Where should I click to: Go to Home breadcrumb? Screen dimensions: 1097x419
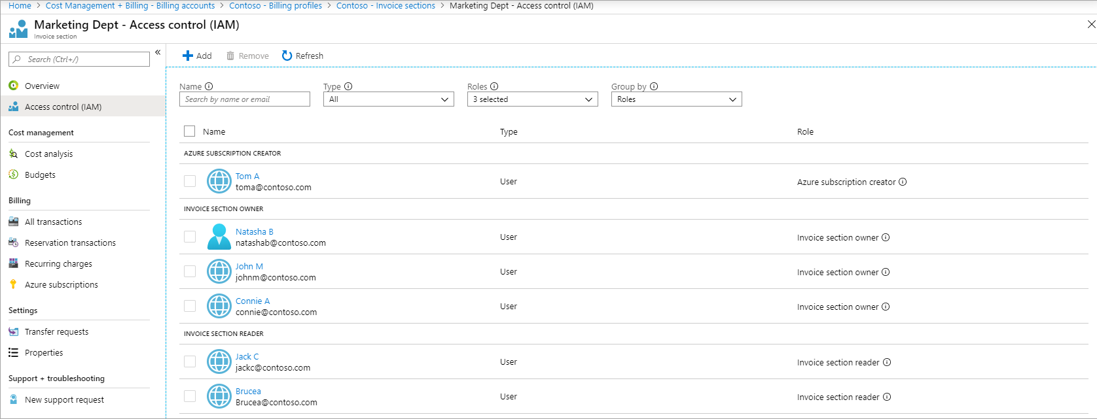click(x=20, y=5)
